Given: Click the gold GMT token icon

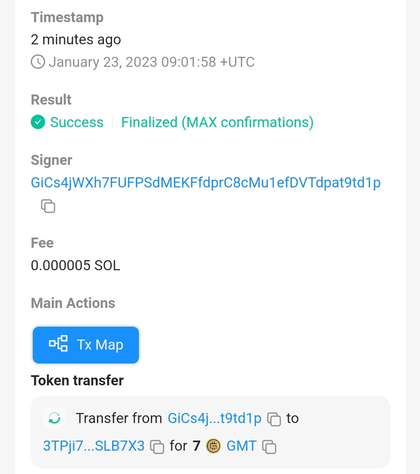Looking at the screenshot, I should pos(213,446).
